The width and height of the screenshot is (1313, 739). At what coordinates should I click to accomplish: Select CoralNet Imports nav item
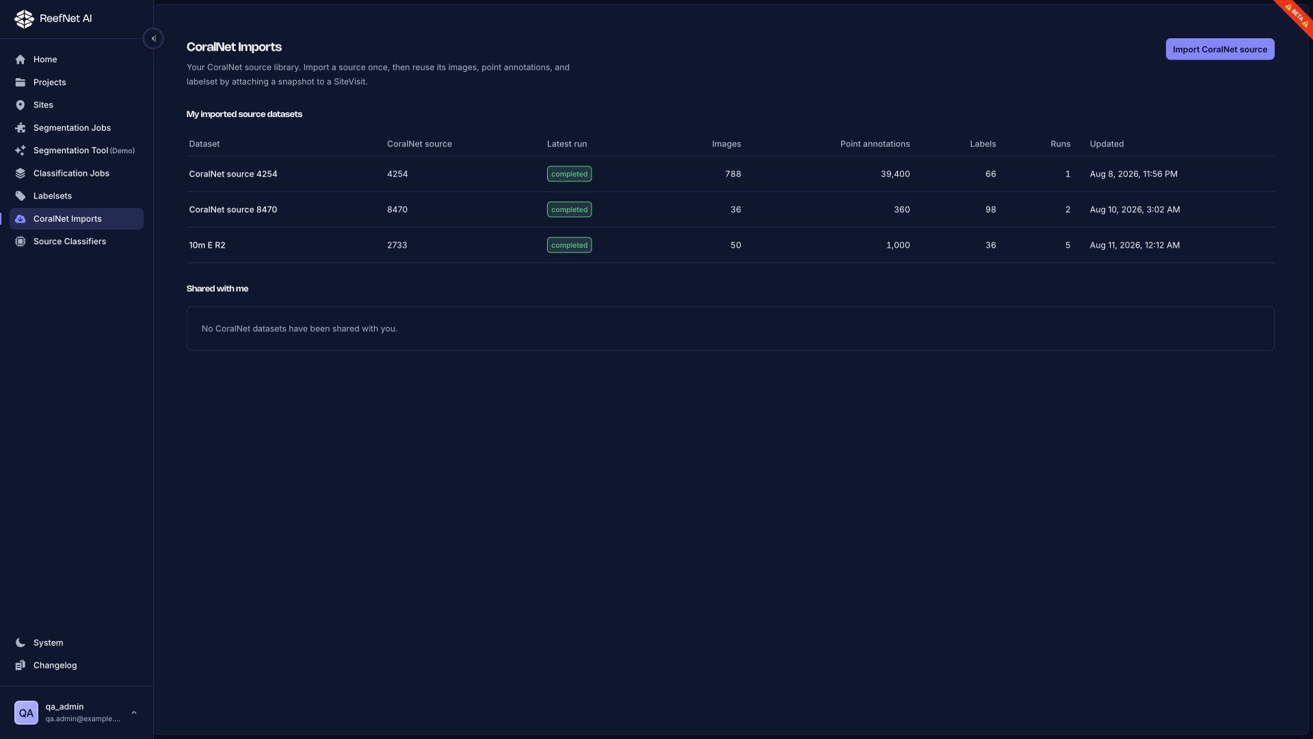tap(77, 219)
